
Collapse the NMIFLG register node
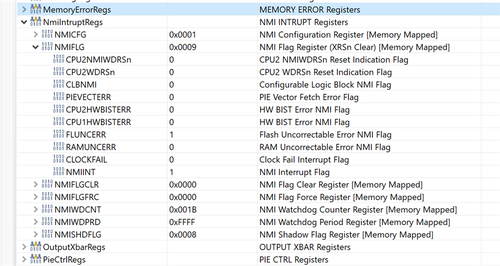pyautogui.click(x=35, y=47)
